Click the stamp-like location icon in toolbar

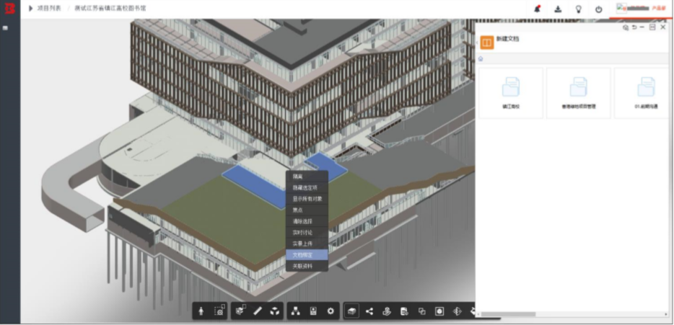click(x=387, y=311)
